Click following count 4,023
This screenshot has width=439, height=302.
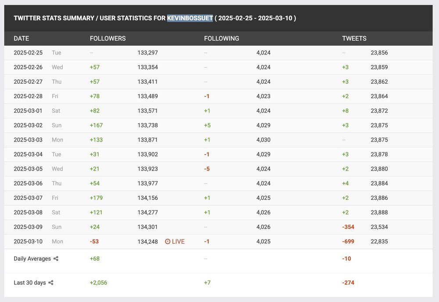click(263, 96)
